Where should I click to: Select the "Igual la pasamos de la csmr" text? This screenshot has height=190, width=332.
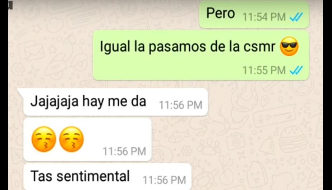pos(188,47)
